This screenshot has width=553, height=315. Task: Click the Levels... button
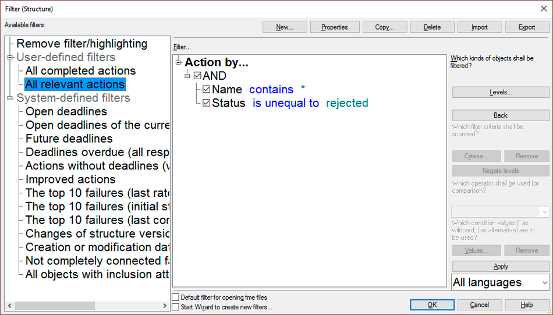[x=501, y=92]
